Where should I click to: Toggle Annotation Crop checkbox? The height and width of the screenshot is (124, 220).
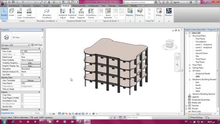coord(22,101)
